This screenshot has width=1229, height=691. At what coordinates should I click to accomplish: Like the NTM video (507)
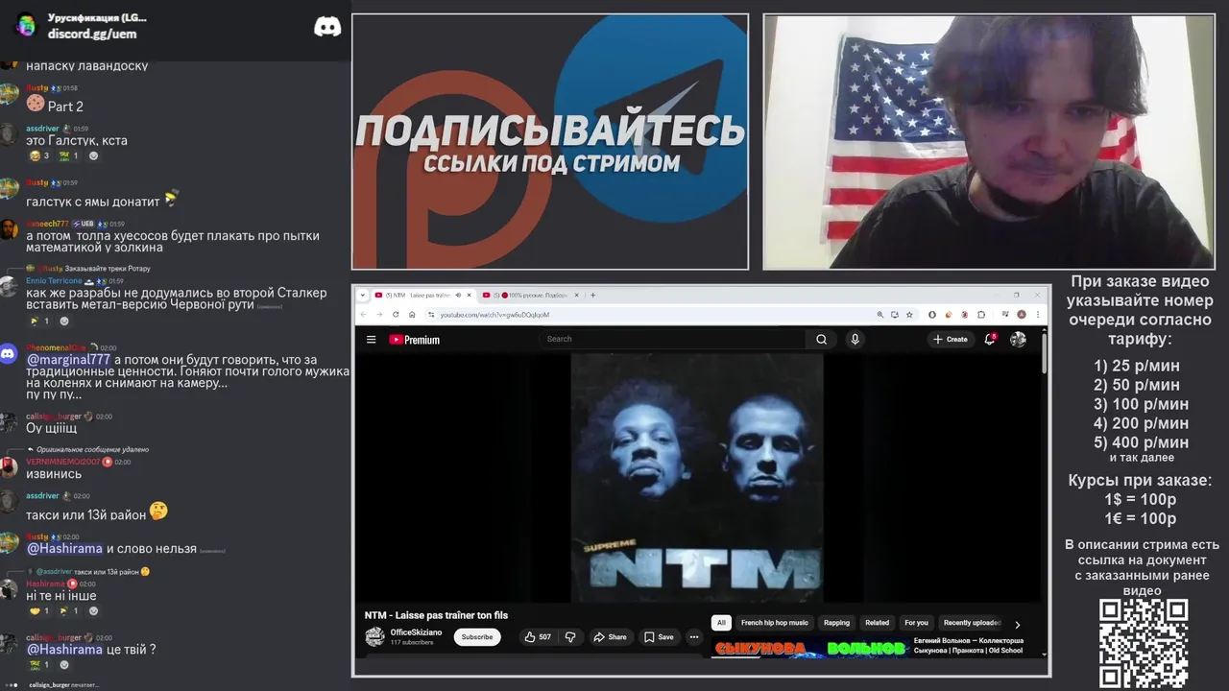pos(538,636)
